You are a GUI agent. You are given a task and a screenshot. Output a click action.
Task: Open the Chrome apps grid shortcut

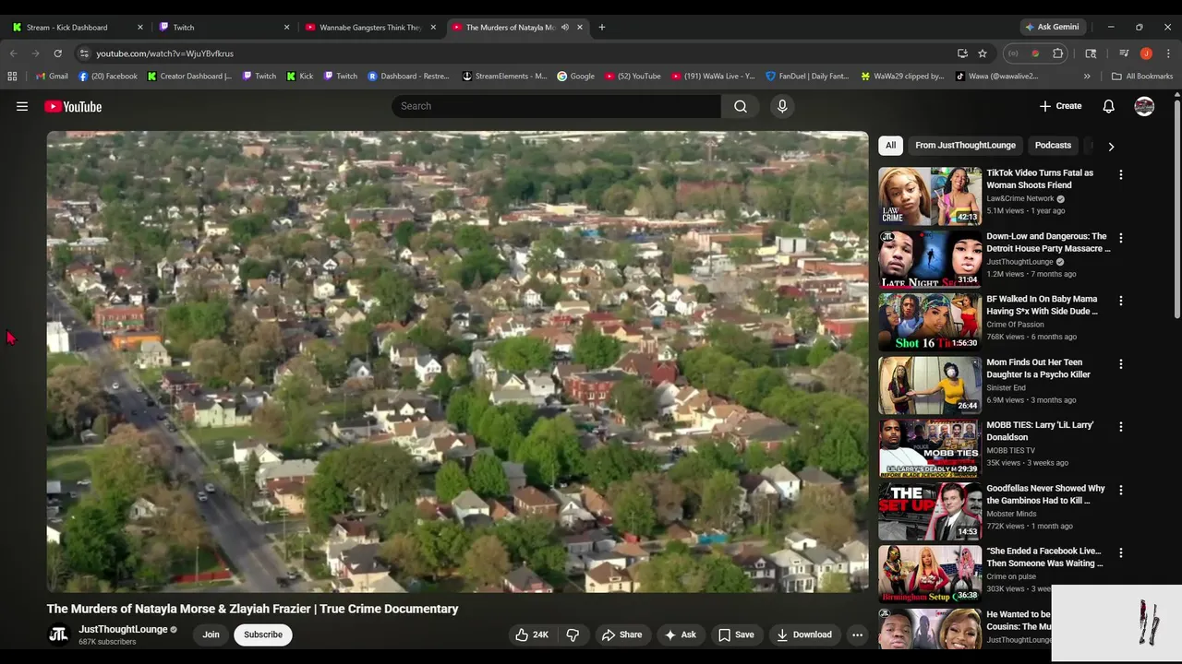click(13, 77)
